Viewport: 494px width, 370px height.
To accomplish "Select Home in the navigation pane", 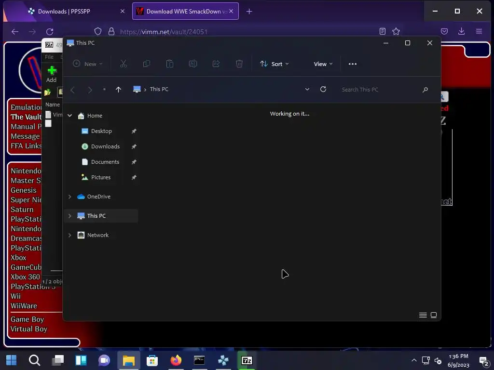I will pos(95,116).
